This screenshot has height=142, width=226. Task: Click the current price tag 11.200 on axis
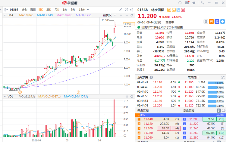pyautogui.click(x=129, y=24)
